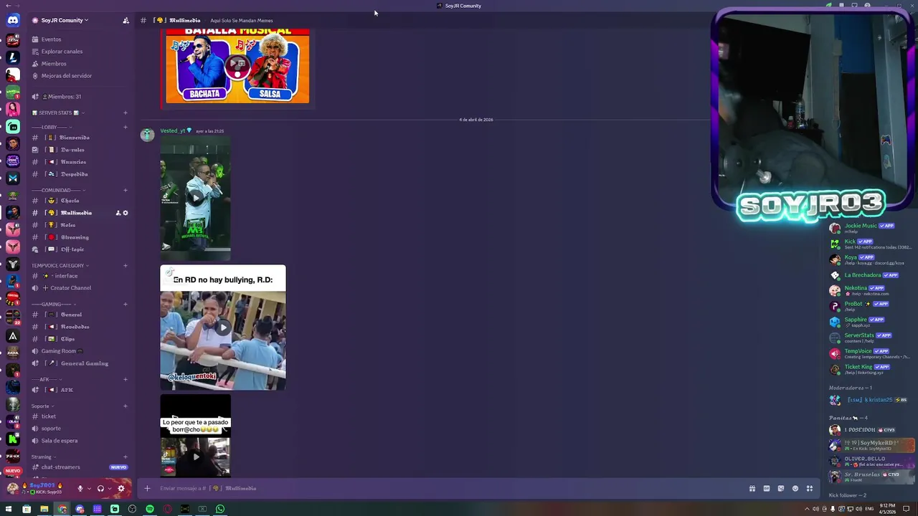918x516 pixels.
Task: Play the BACHATA vs SALSA video
Action: click(x=237, y=67)
